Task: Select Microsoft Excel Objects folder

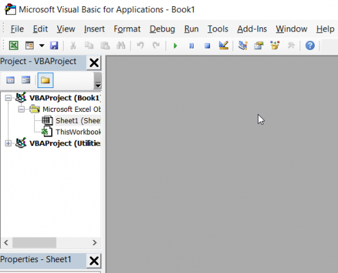Action: pos(72,109)
